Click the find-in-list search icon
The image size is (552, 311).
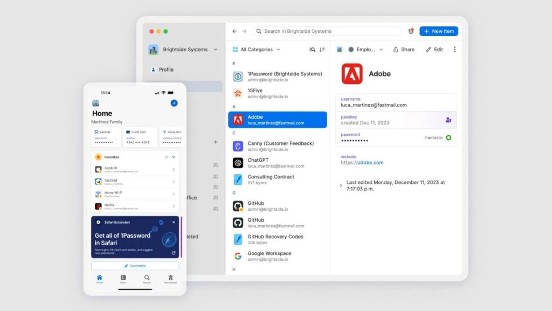(x=312, y=50)
